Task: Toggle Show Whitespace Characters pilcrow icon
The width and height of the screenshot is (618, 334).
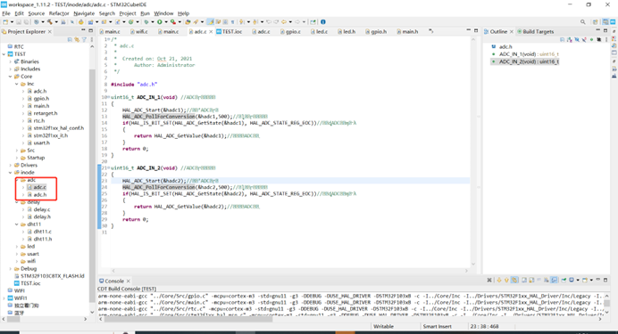Action: pos(232,21)
